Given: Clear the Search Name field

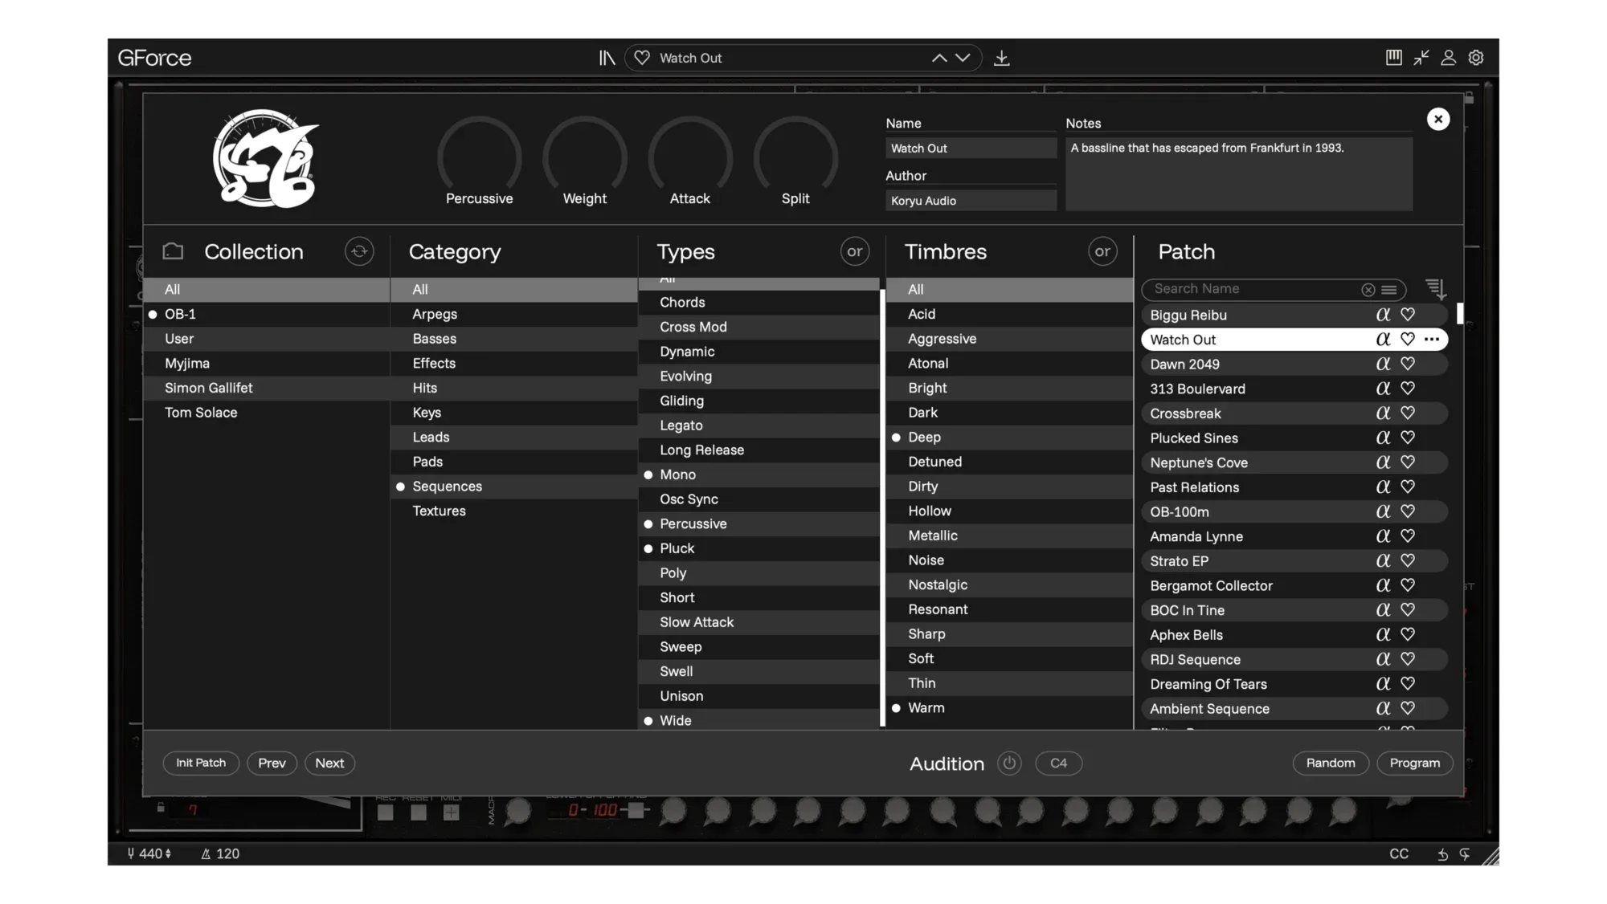Looking at the screenshot, I should tap(1368, 289).
